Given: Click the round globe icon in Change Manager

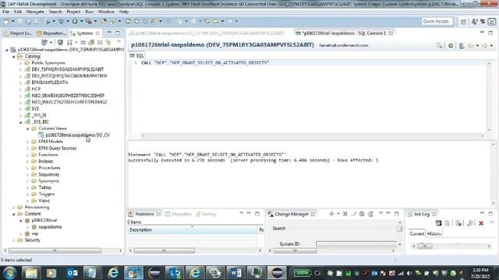Looking at the screenshot, I should pyautogui.click(x=362, y=214).
